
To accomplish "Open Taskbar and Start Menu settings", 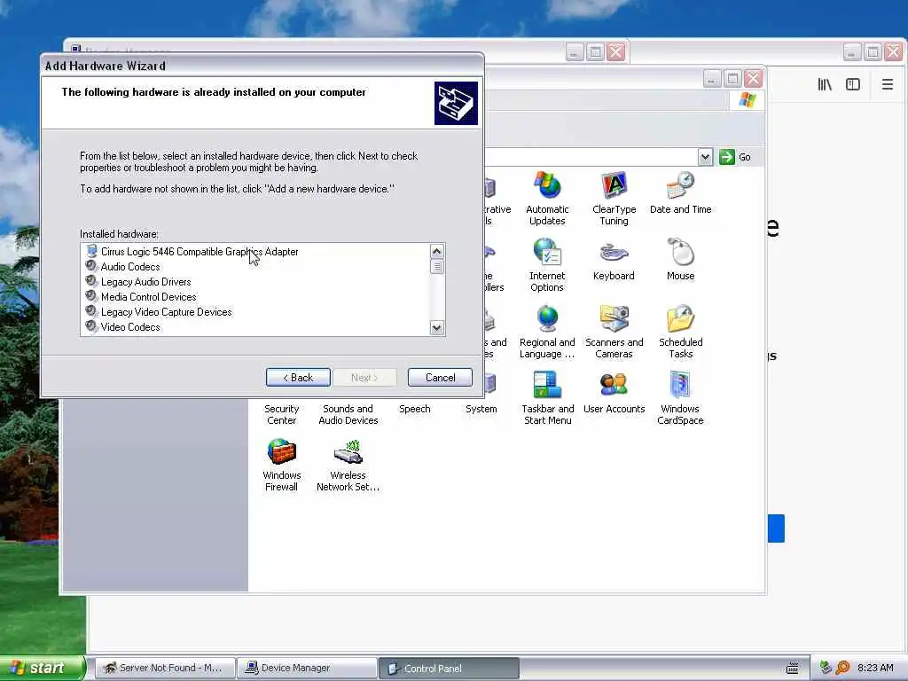I will [x=547, y=398].
